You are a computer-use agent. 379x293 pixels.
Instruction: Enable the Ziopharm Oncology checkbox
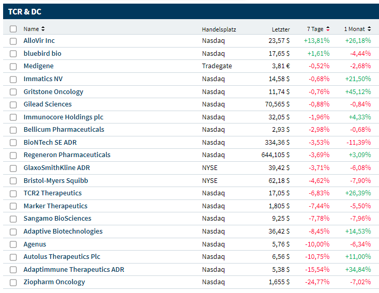[13, 282]
